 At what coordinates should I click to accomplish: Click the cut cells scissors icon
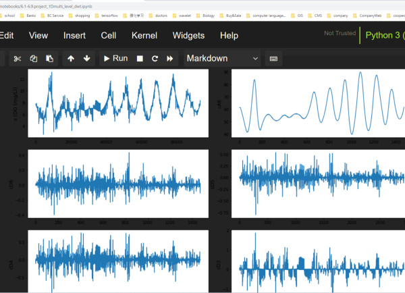[x=18, y=59]
